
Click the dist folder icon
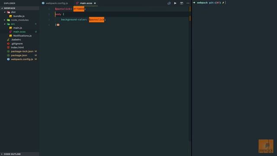8,12
